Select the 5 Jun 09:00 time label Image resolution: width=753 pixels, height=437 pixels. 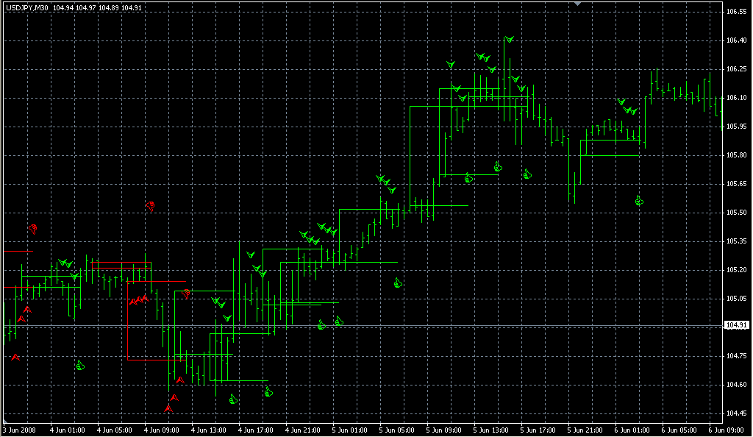point(443,430)
